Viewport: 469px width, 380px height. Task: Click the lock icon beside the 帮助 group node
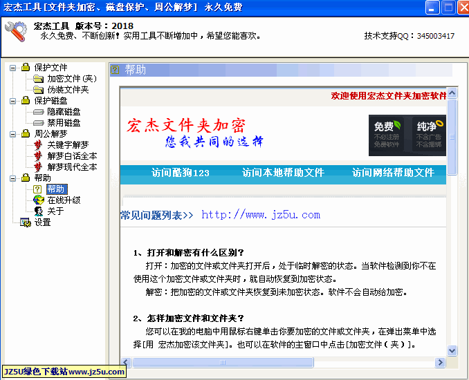click(26, 178)
